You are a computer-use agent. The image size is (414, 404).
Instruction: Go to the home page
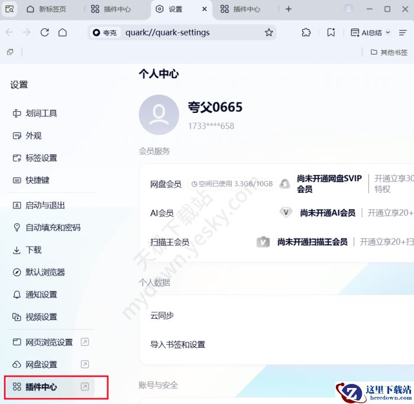click(x=63, y=33)
